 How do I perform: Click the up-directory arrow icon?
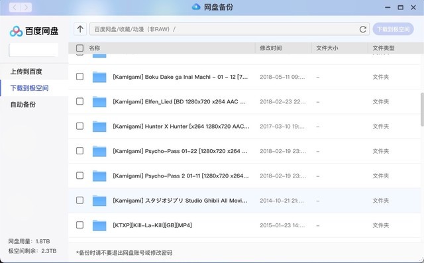coord(80,29)
